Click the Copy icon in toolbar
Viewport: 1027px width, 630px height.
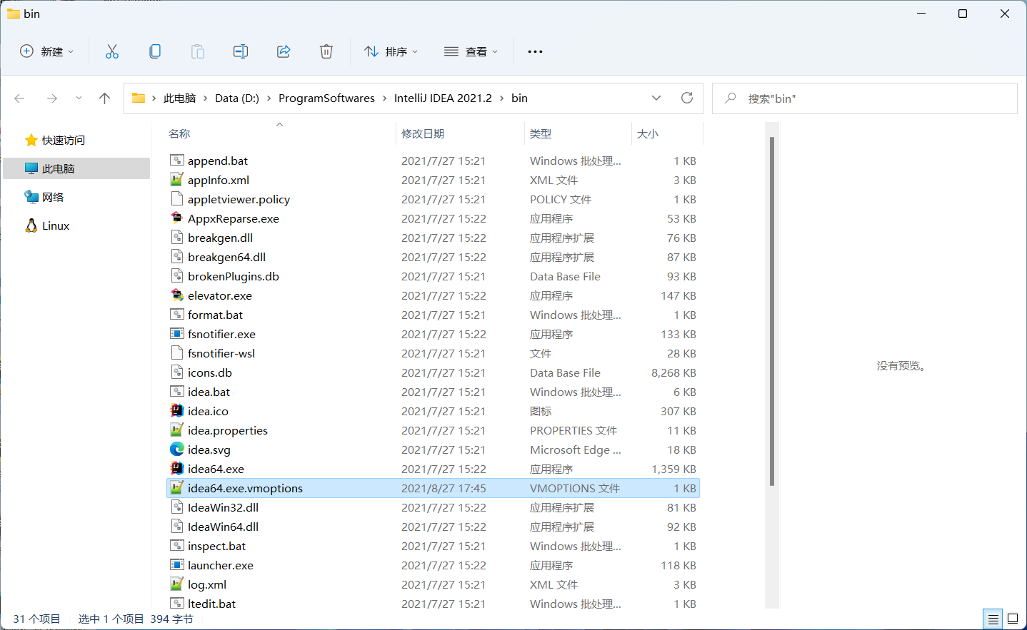coord(155,51)
